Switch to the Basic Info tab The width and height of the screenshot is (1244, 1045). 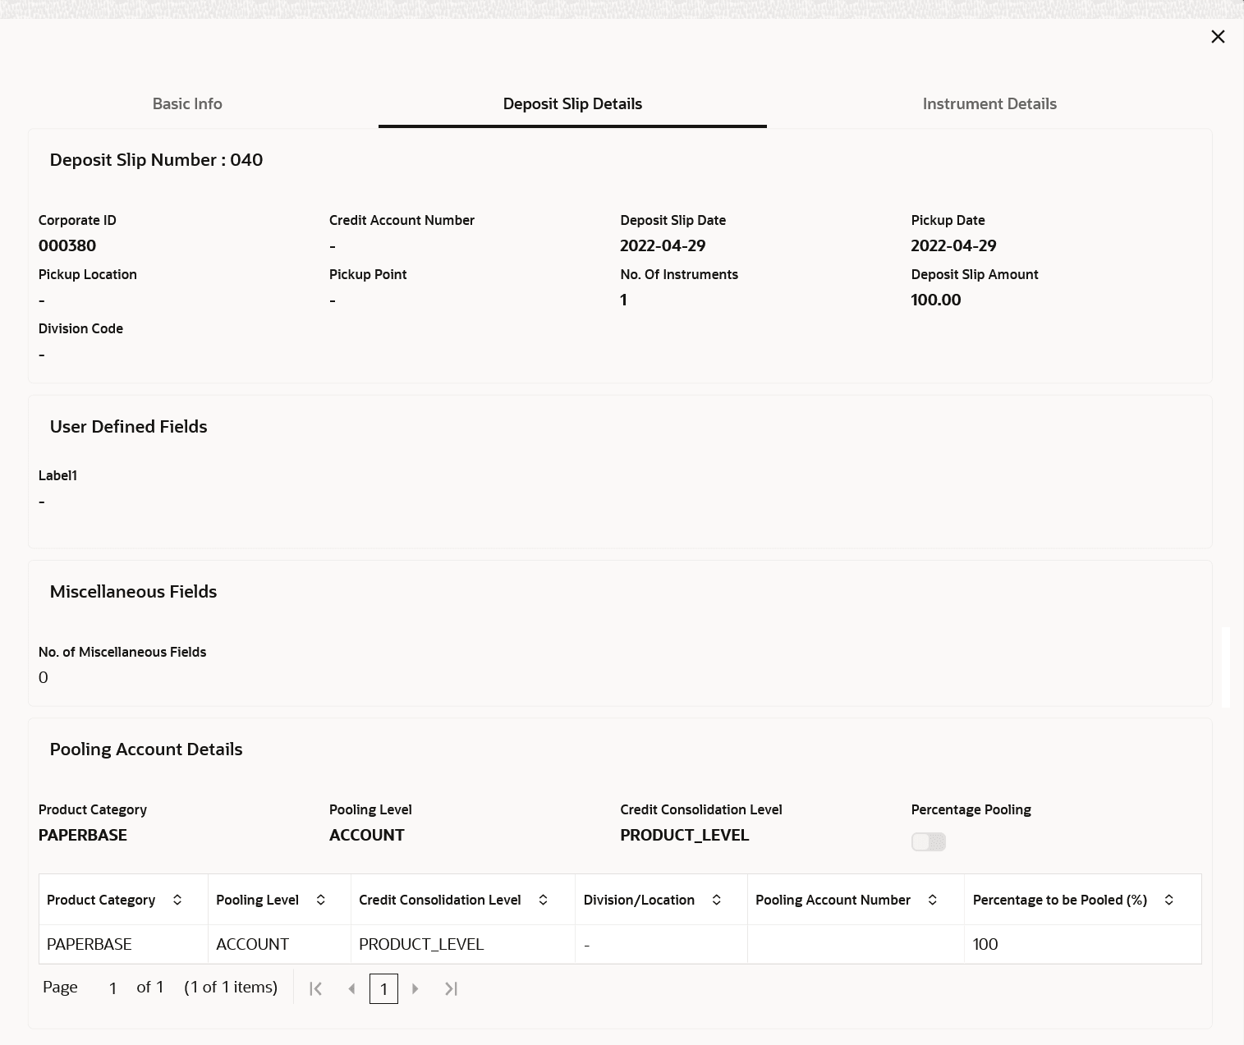click(x=187, y=104)
